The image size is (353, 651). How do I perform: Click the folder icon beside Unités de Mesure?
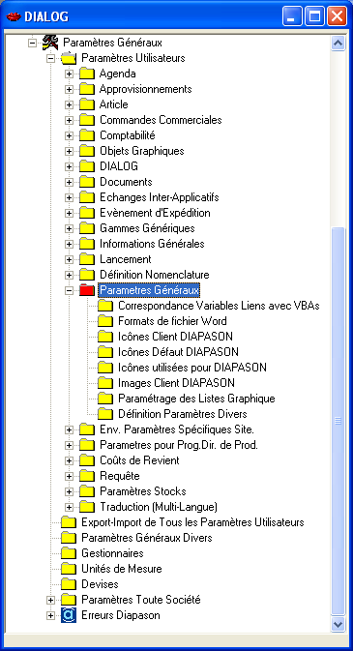(69, 569)
